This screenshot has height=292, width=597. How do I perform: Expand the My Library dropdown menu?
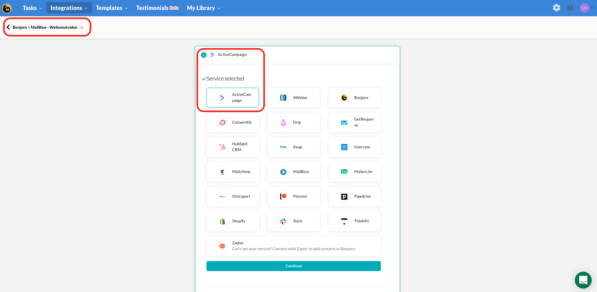pyautogui.click(x=204, y=8)
